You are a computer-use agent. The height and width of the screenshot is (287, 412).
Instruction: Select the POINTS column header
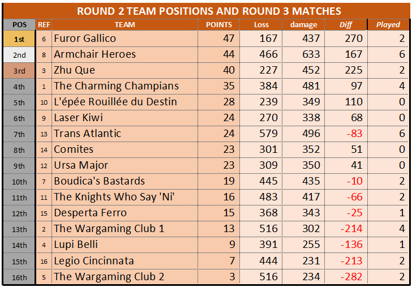[x=218, y=25]
